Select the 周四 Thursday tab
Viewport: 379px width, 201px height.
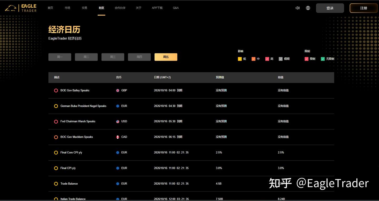tap(139, 57)
